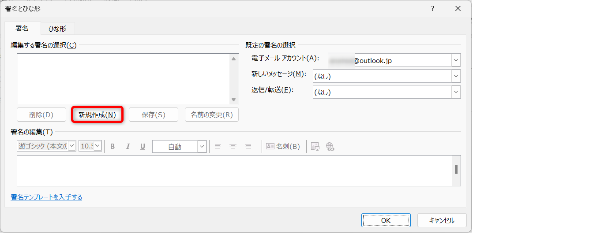Screen dimensions: 593x233
Task: Click the 名刺(B) business card button
Action: (283, 146)
